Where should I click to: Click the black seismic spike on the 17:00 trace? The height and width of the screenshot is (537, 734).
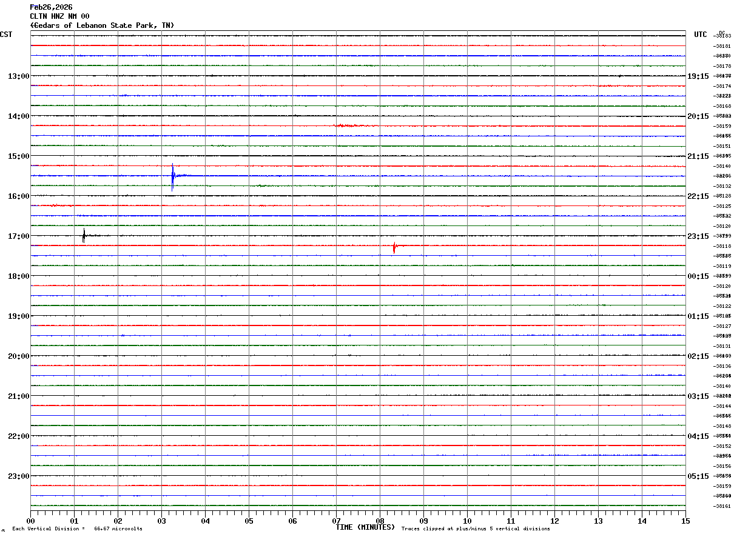[84, 235]
